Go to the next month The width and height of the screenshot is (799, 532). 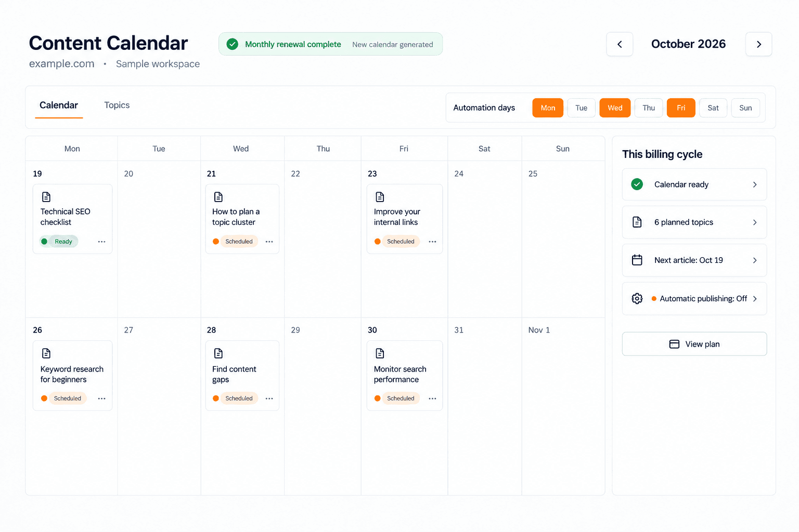pos(758,44)
